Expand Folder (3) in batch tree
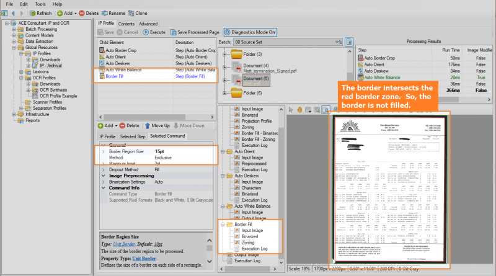 click(x=225, y=55)
